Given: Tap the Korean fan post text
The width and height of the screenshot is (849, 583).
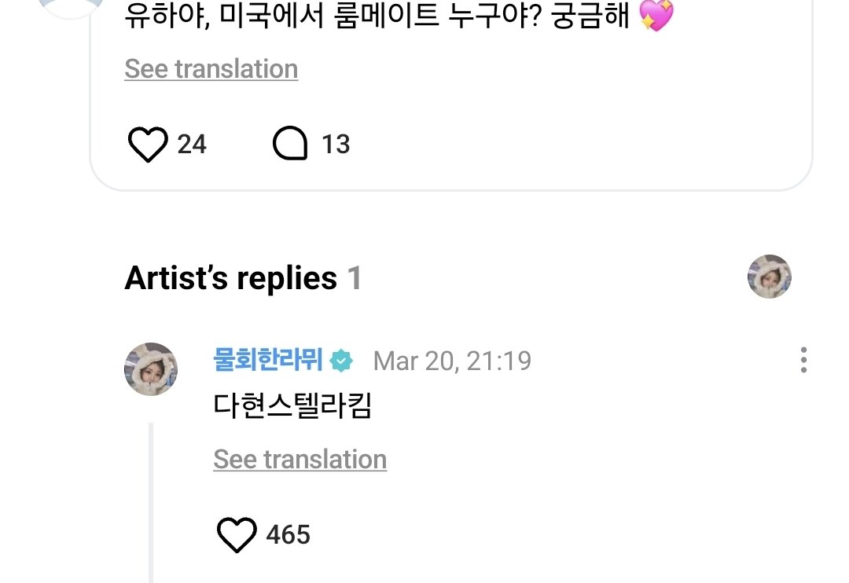Looking at the screenshot, I should pos(377,16).
